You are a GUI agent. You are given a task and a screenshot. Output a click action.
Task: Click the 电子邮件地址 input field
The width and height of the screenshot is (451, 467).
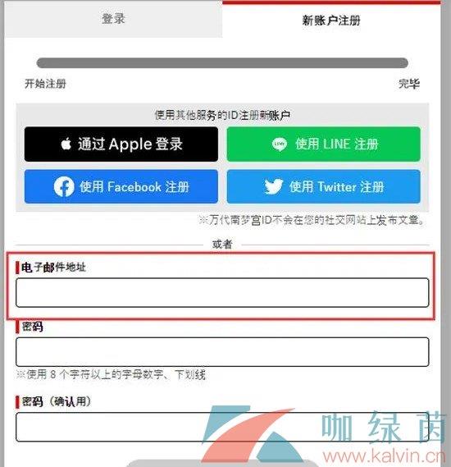coord(222,292)
